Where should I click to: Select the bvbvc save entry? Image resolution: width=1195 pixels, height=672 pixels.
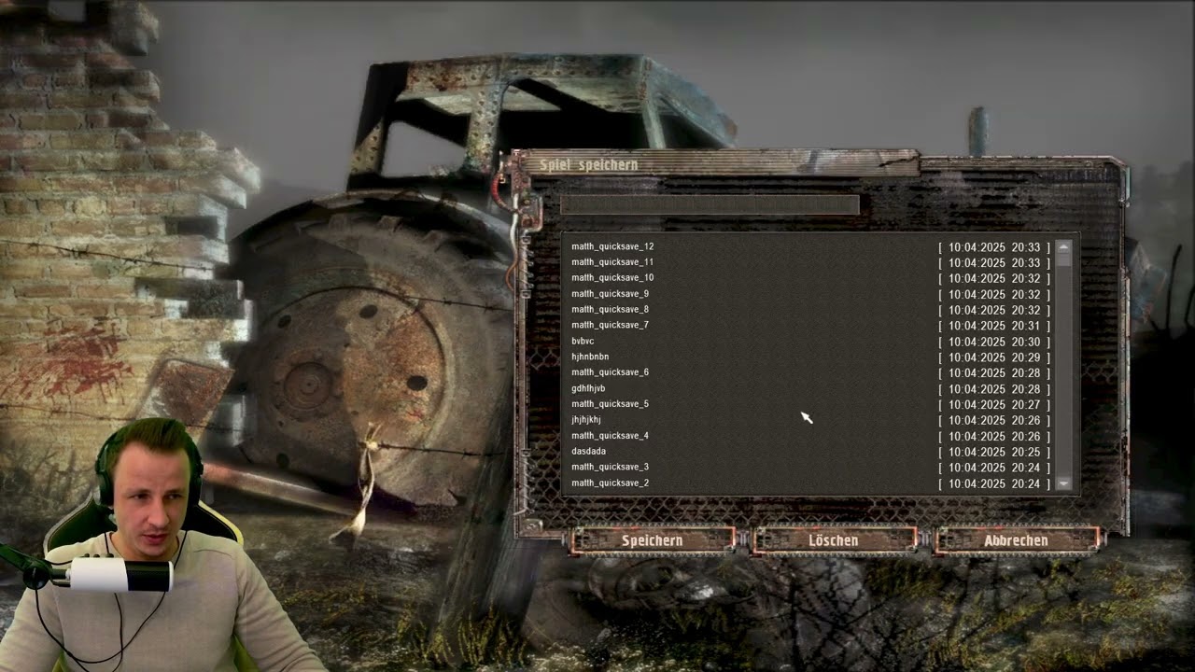pyautogui.click(x=809, y=342)
